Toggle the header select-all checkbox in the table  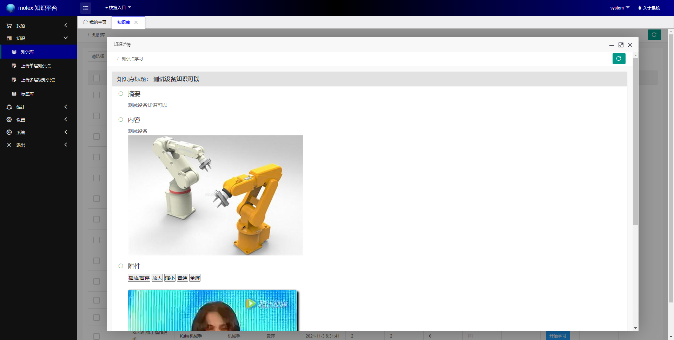(97, 78)
